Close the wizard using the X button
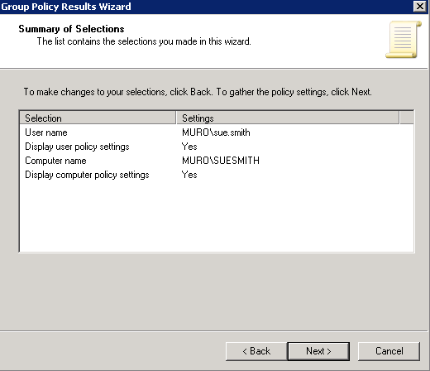Image resolution: width=430 pixels, height=371 pixels. 420,6
